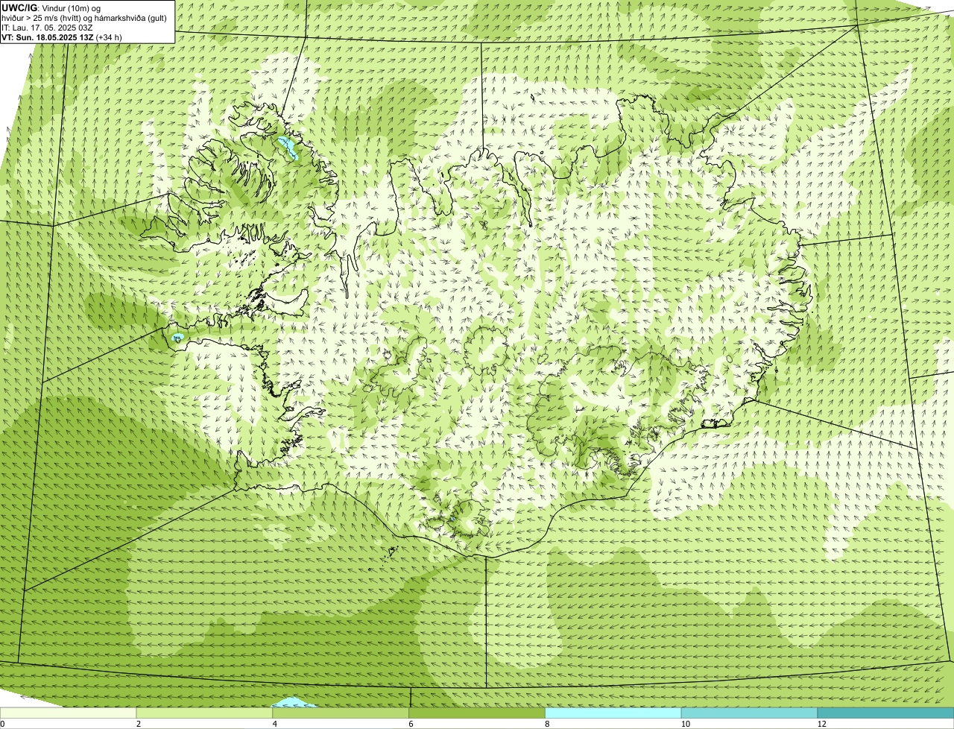Click the "UWC/IG: Vindur (10m) og" title line
Screen dimensions: 954x729
tap(50, 8)
